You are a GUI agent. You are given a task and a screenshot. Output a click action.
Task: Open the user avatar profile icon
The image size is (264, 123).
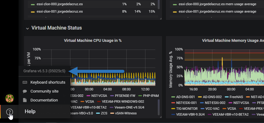pyautogui.click(x=10, y=98)
